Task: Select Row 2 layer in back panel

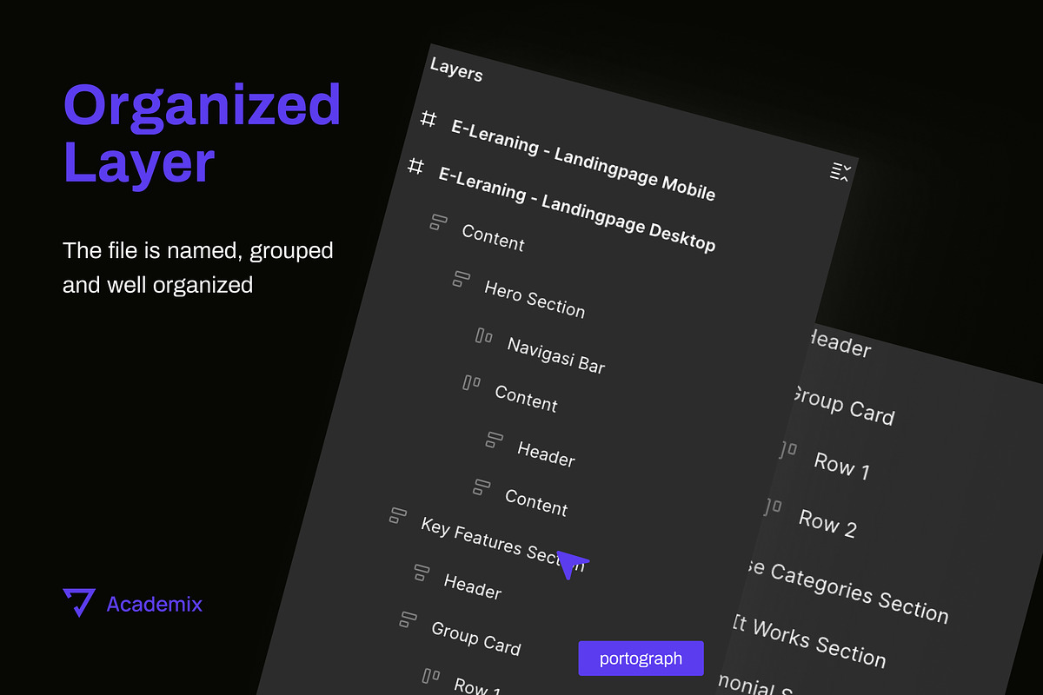Action: pyautogui.click(x=827, y=522)
